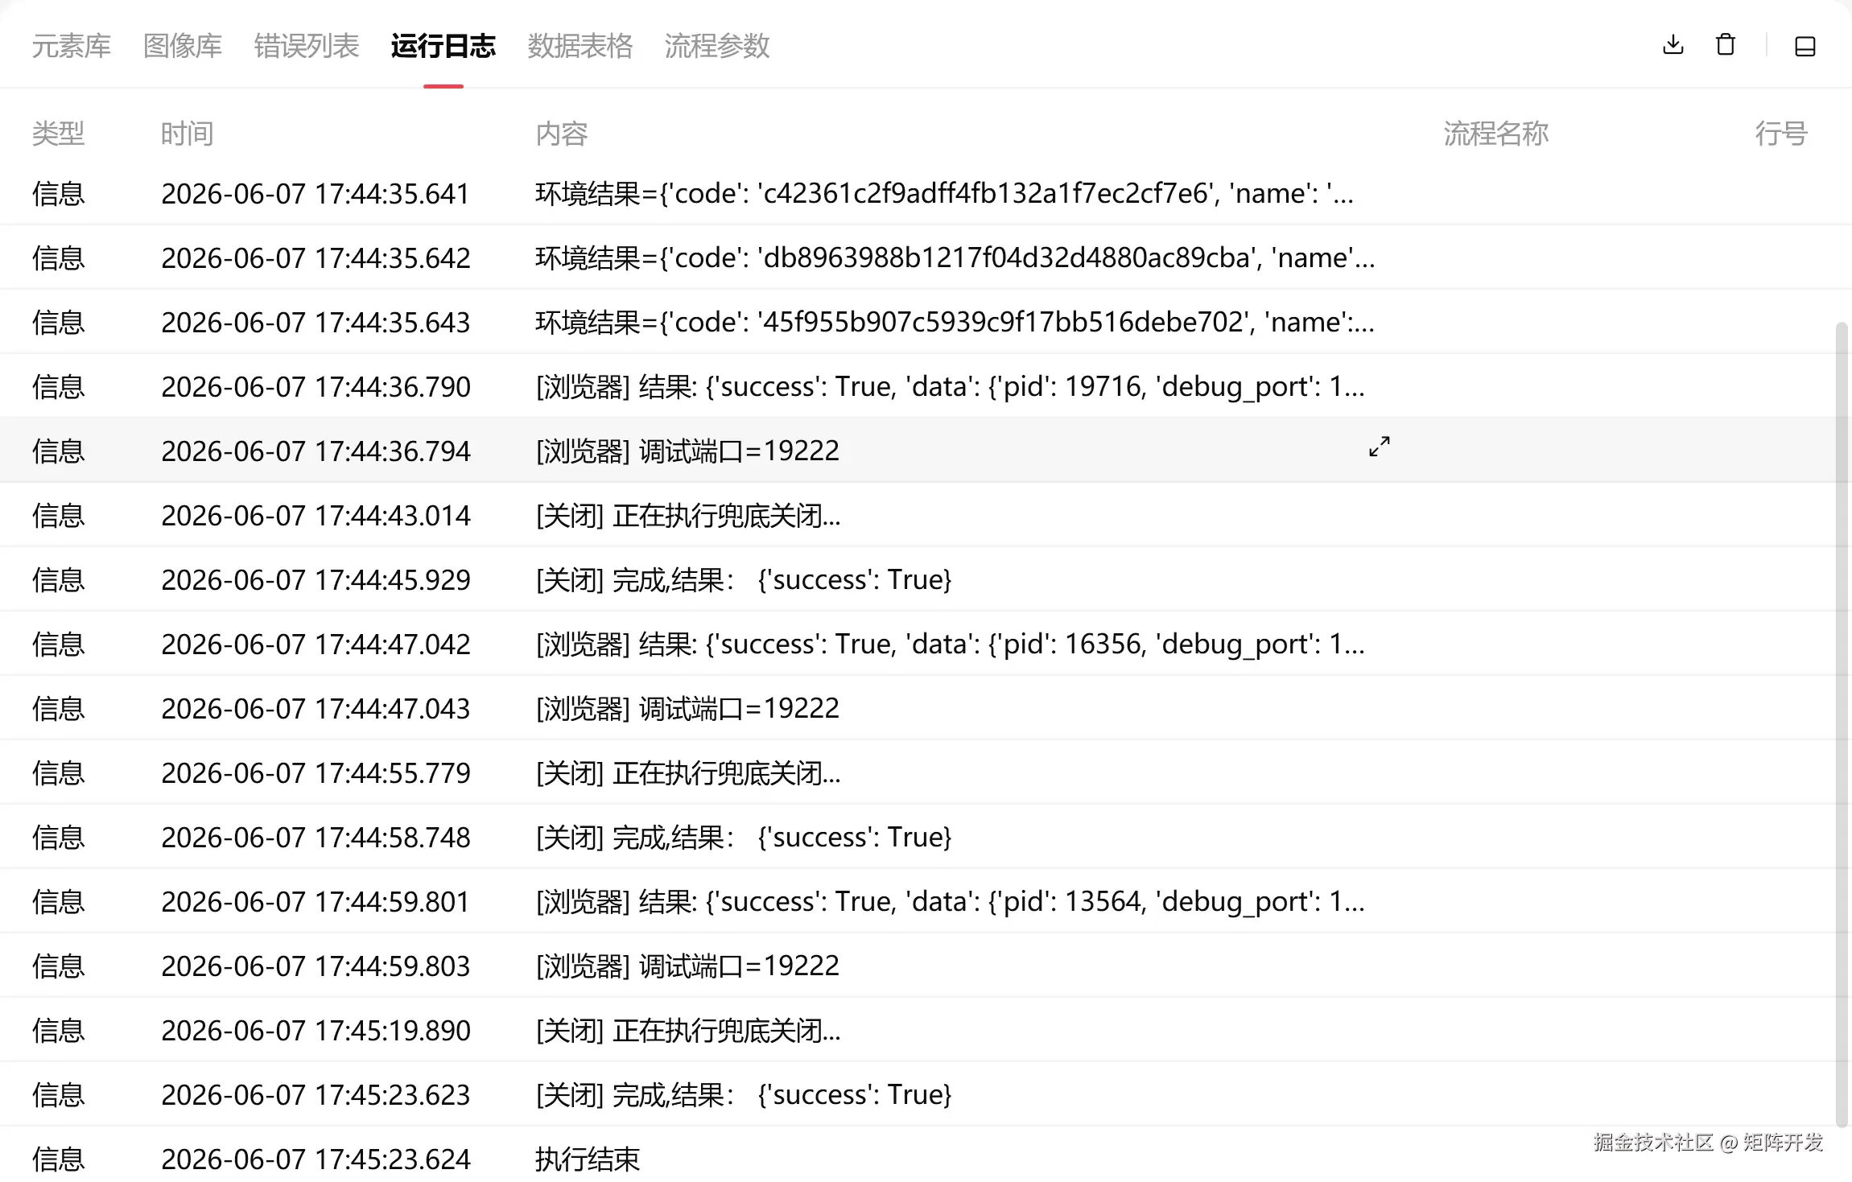Select the 完成,结果 log at 17:45:23.623

pyautogui.click(x=926, y=1094)
